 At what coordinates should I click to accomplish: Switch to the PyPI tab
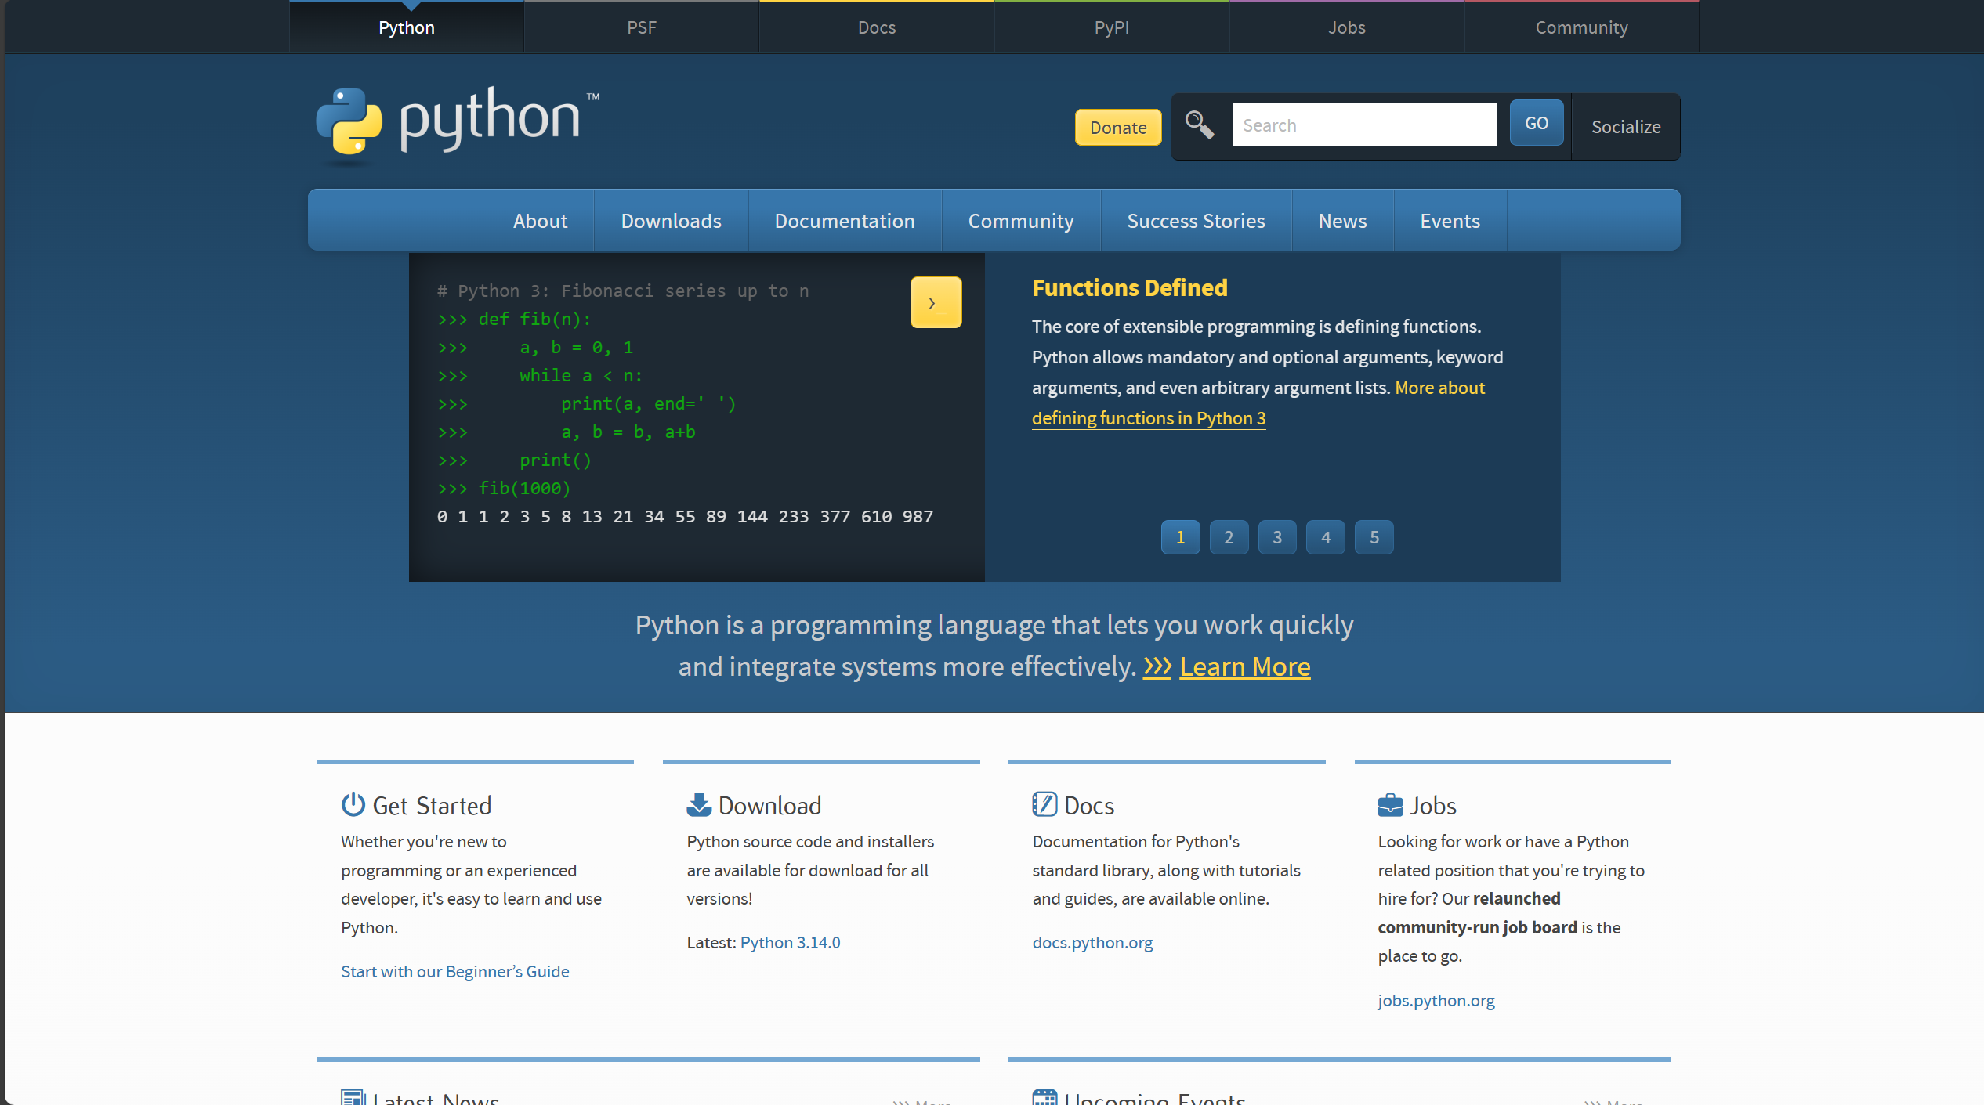[x=1111, y=27]
